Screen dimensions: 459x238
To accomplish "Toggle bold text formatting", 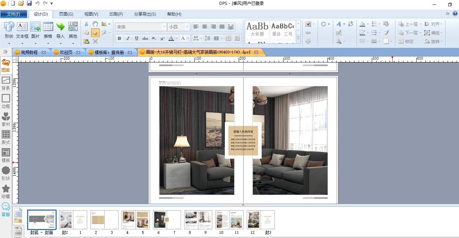I will click(120, 38).
